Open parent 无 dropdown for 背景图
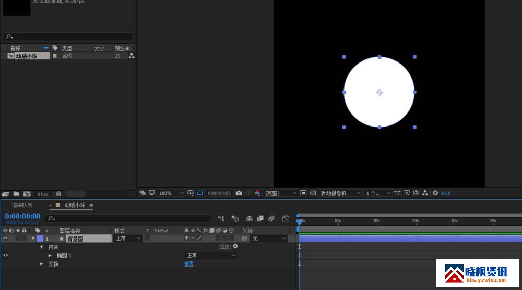 (x=269, y=238)
